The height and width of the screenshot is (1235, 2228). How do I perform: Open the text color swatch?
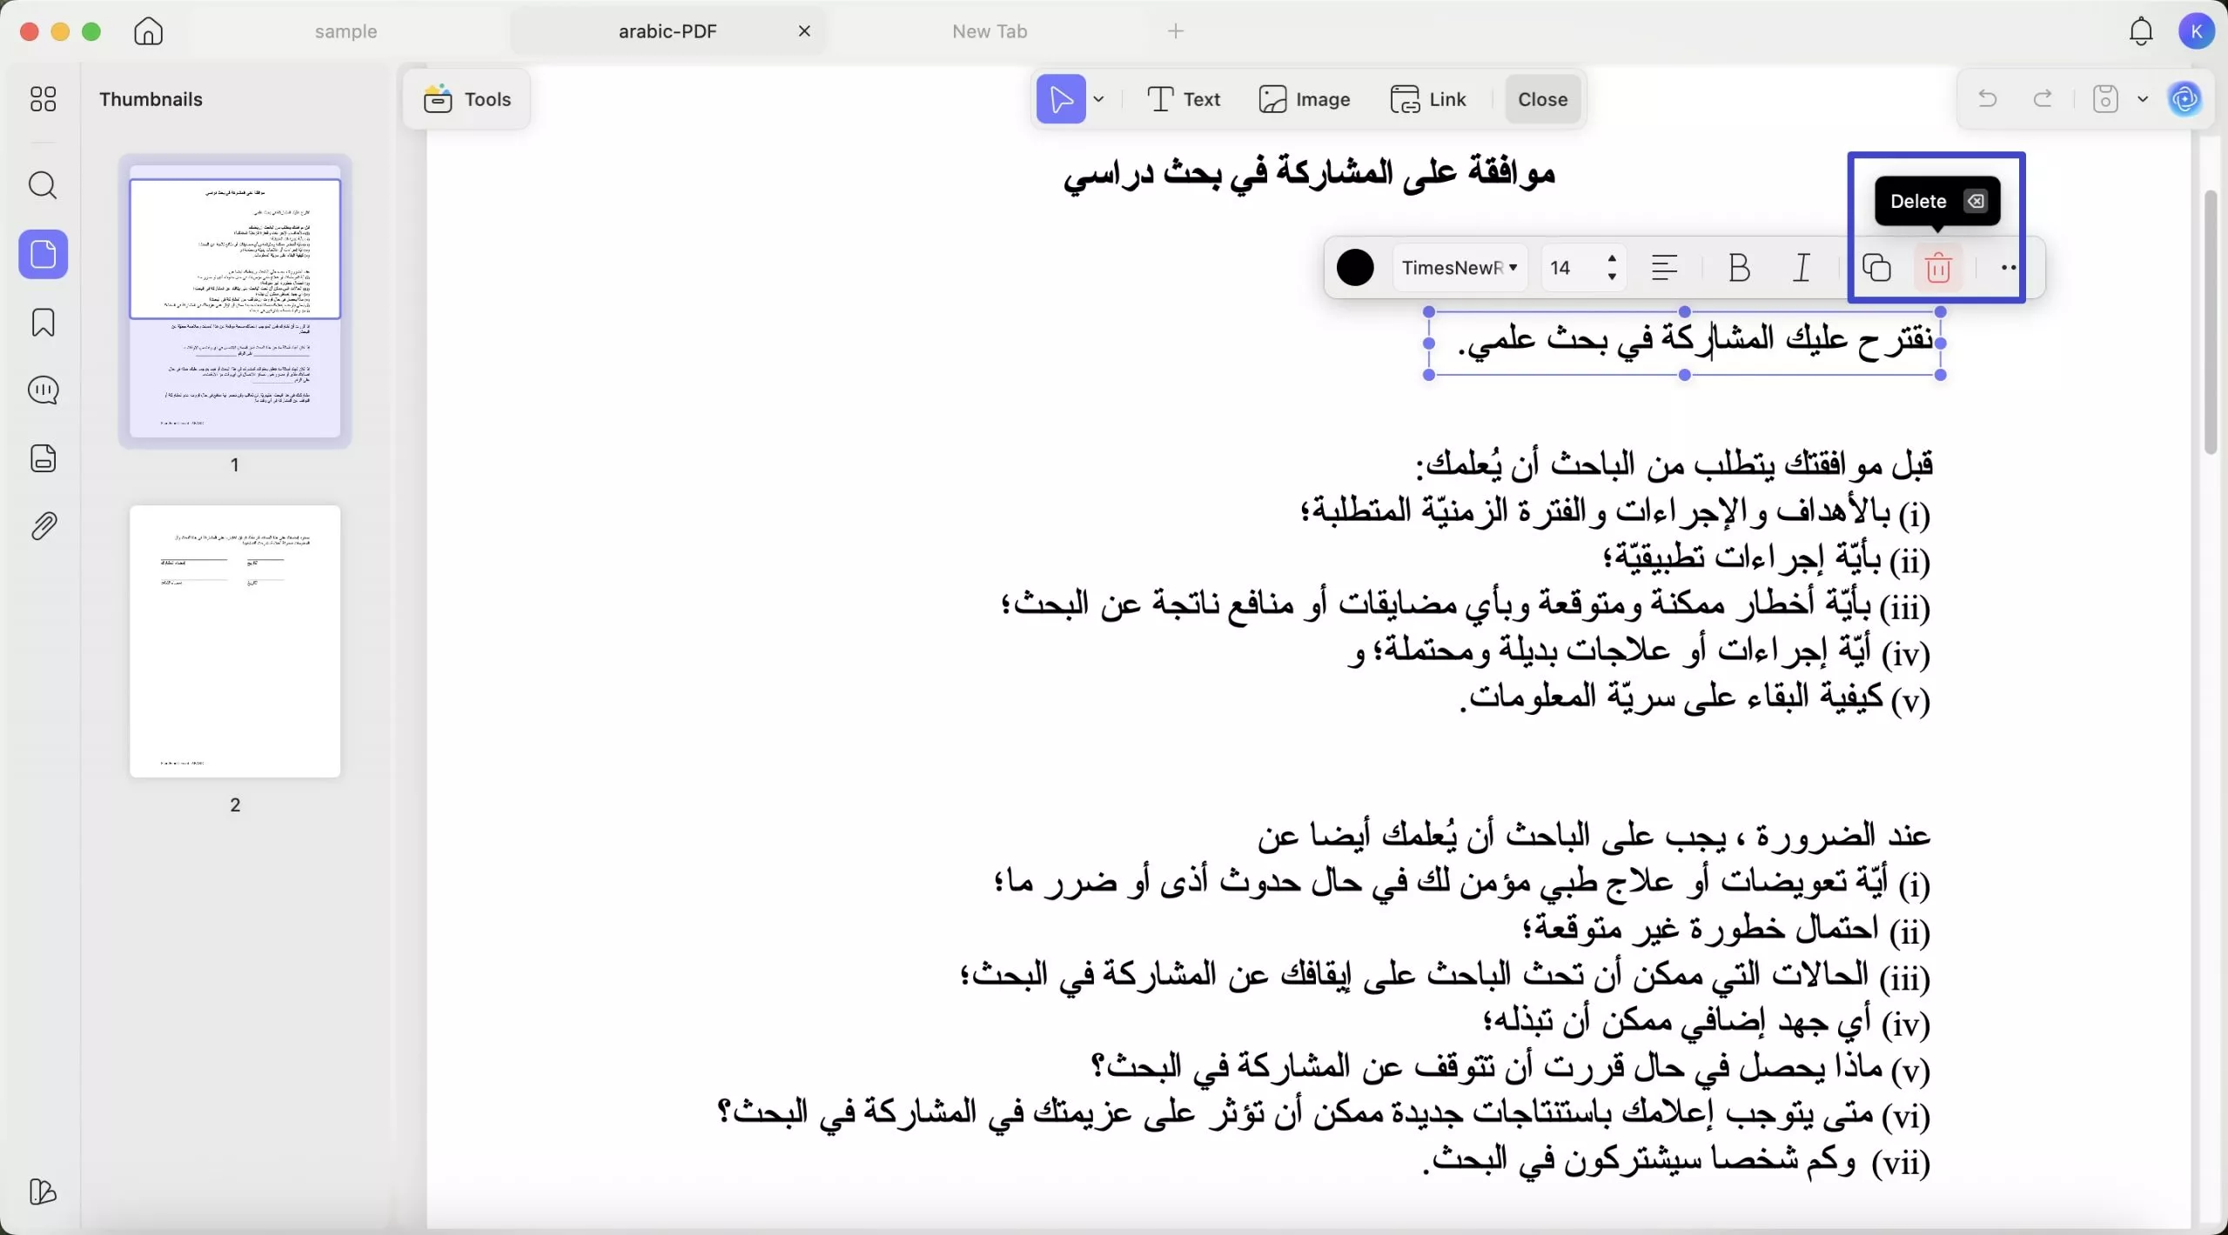coord(1355,268)
